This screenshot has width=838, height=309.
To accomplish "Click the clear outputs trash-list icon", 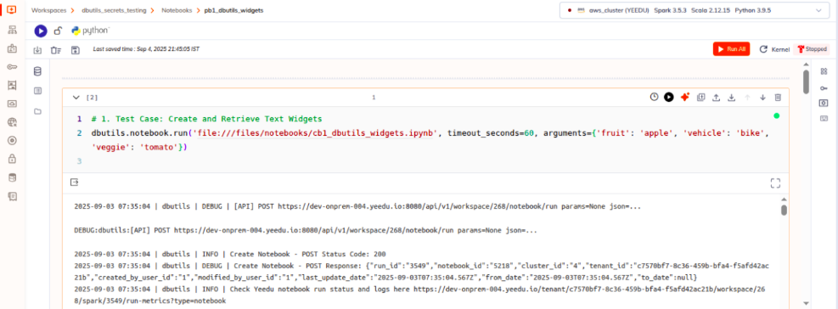I will [55, 50].
